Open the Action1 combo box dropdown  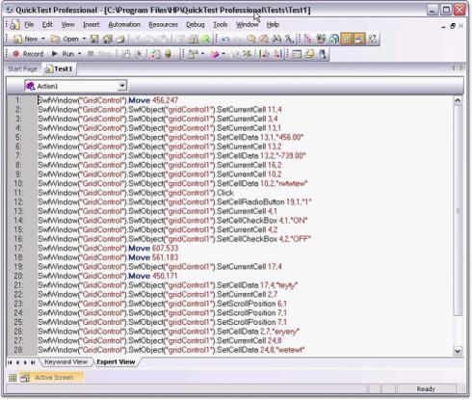coord(122,86)
